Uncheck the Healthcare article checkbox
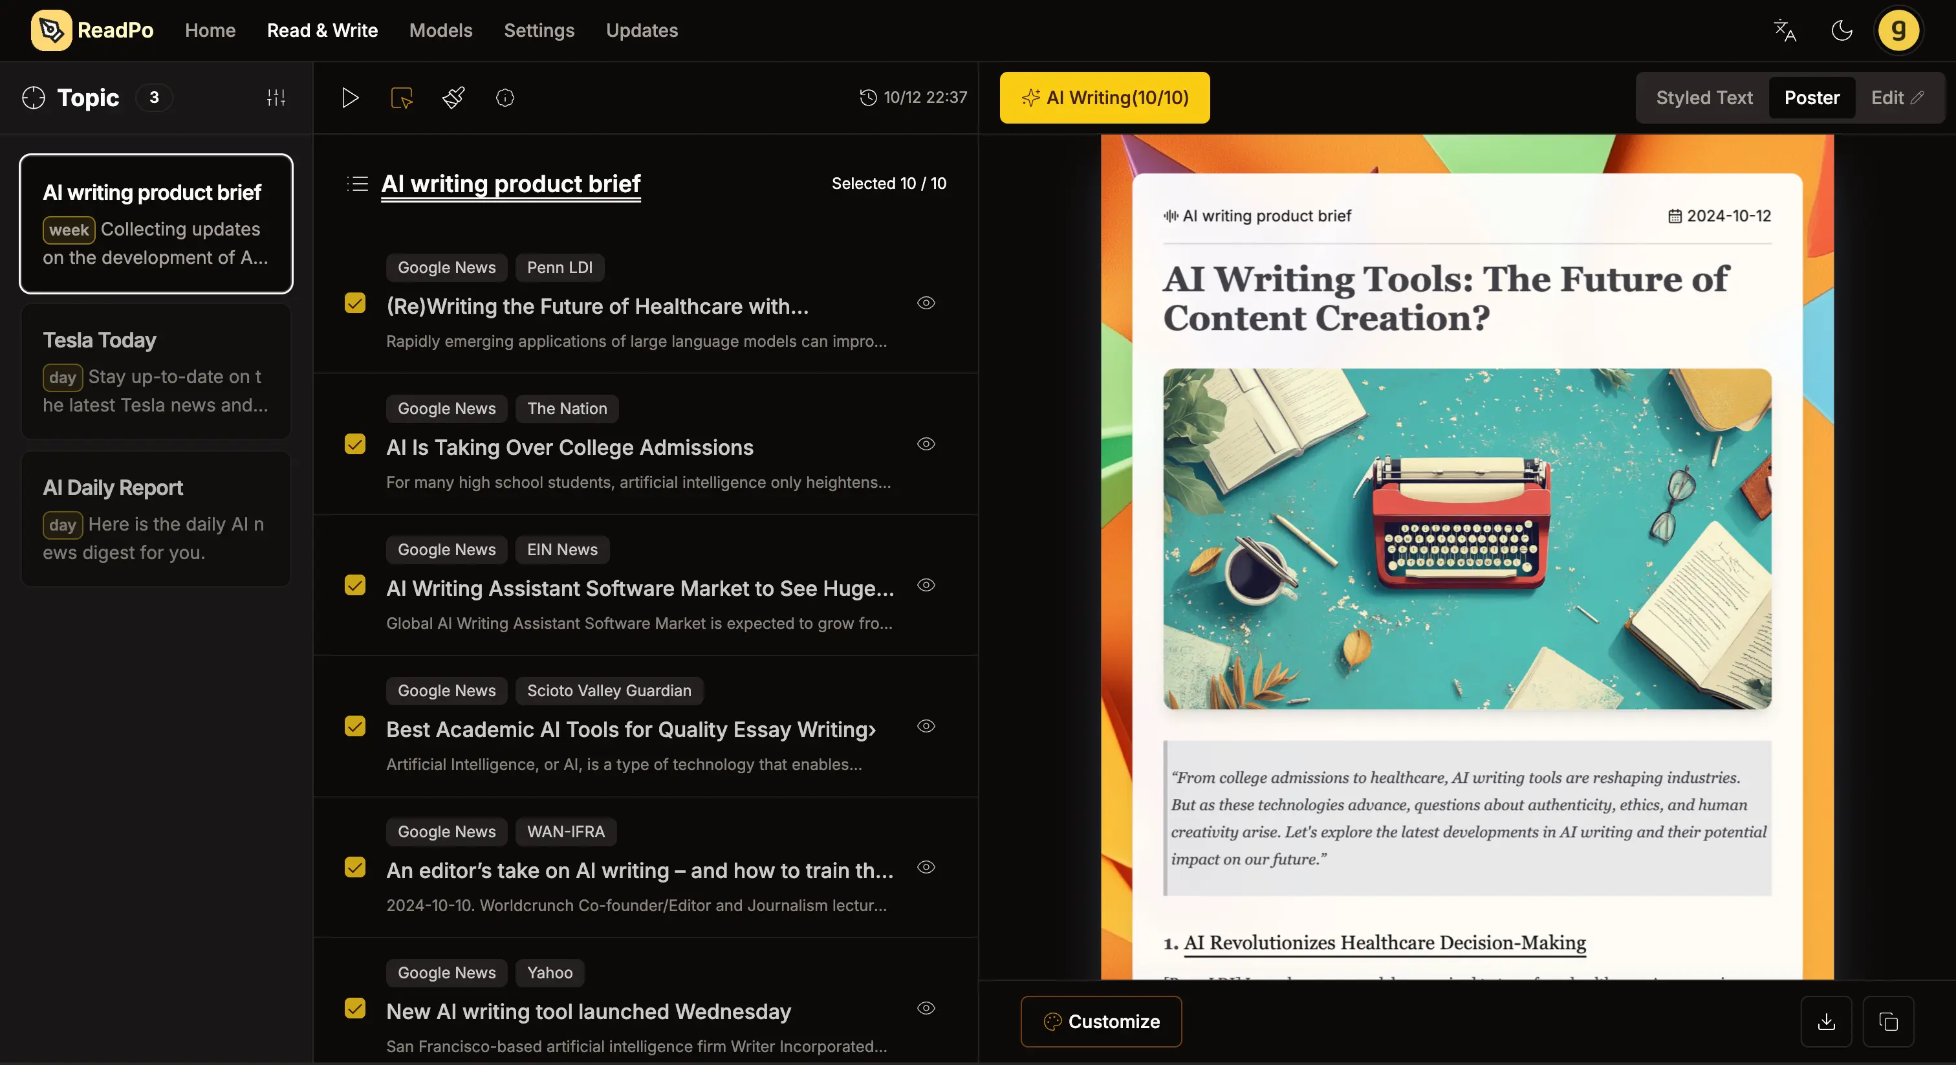The image size is (1956, 1065). pyautogui.click(x=354, y=303)
